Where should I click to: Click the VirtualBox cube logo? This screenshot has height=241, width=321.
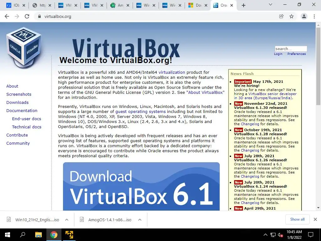[x=24, y=48]
